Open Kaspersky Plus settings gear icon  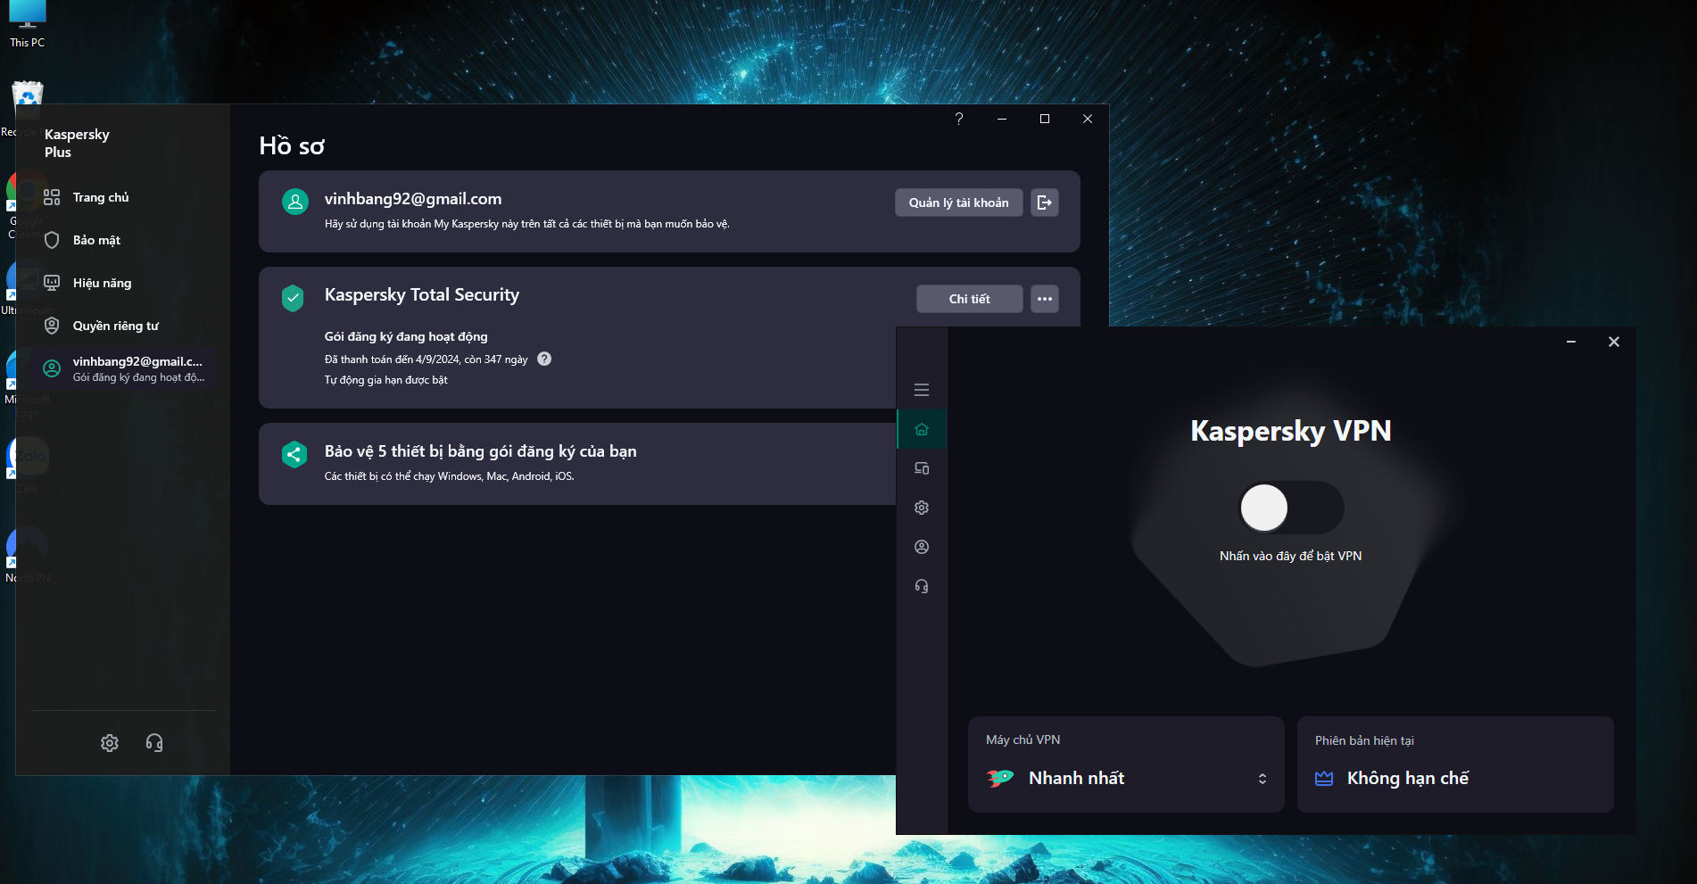point(110,743)
